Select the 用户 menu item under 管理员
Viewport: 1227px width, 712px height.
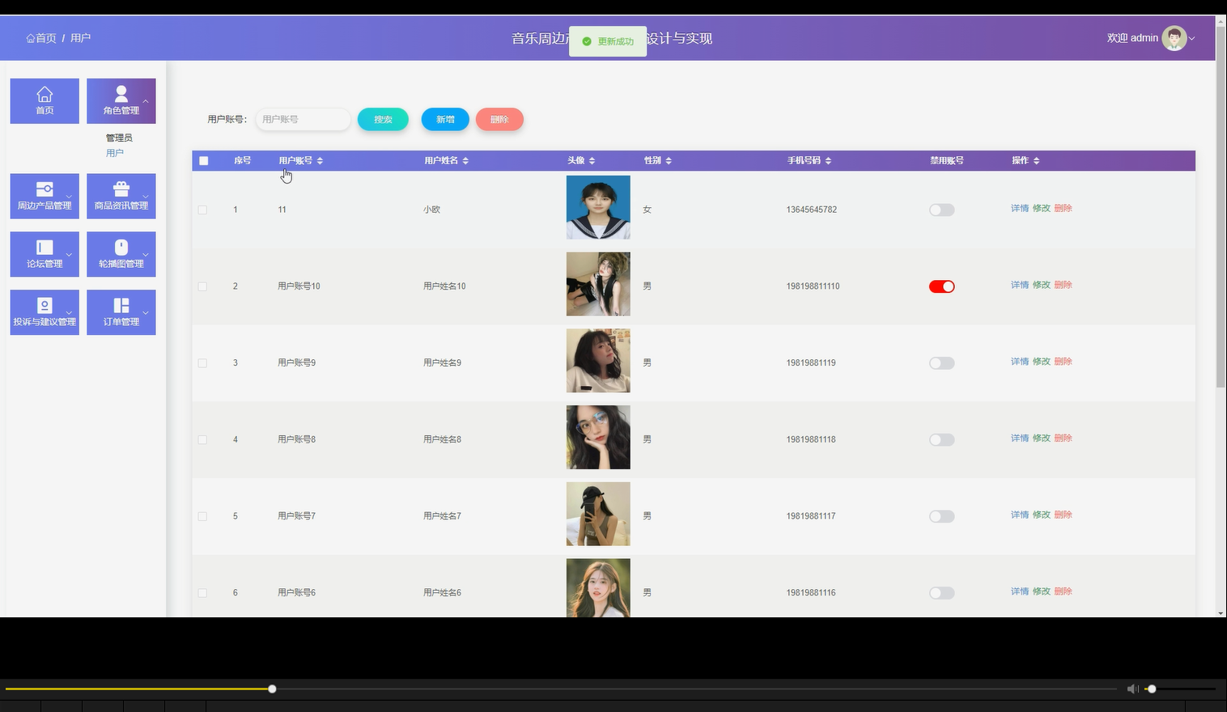pos(117,152)
